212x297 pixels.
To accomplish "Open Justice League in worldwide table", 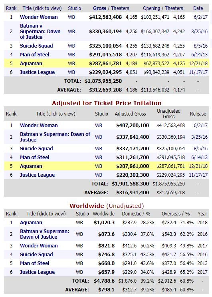I will [37, 272].
